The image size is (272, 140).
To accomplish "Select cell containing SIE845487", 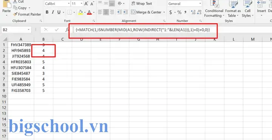I will [21, 73].
